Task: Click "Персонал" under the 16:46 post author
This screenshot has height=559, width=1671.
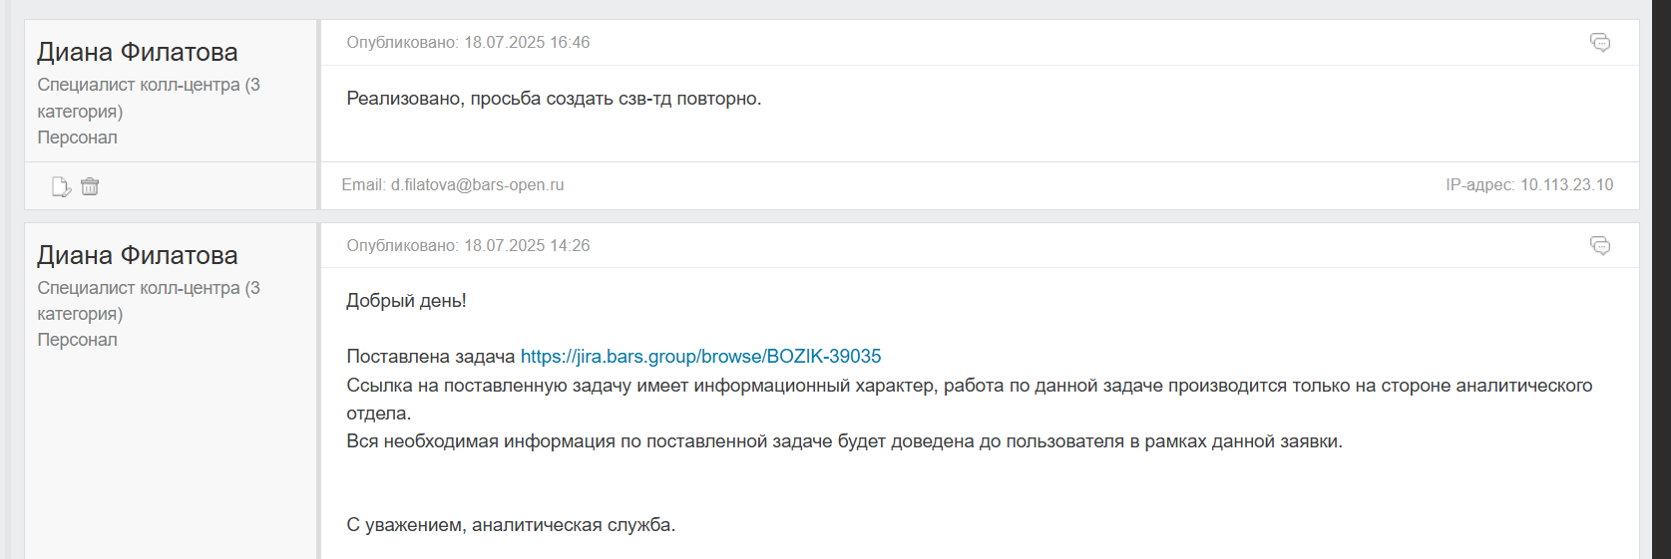Action: click(x=77, y=138)
